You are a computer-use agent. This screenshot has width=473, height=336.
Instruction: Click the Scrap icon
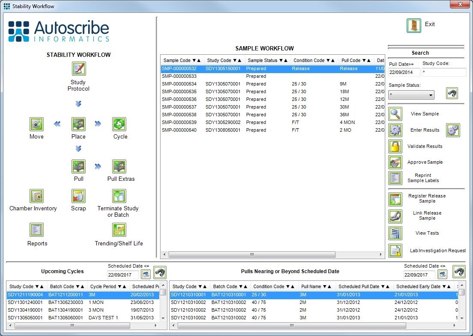point(78,196)
